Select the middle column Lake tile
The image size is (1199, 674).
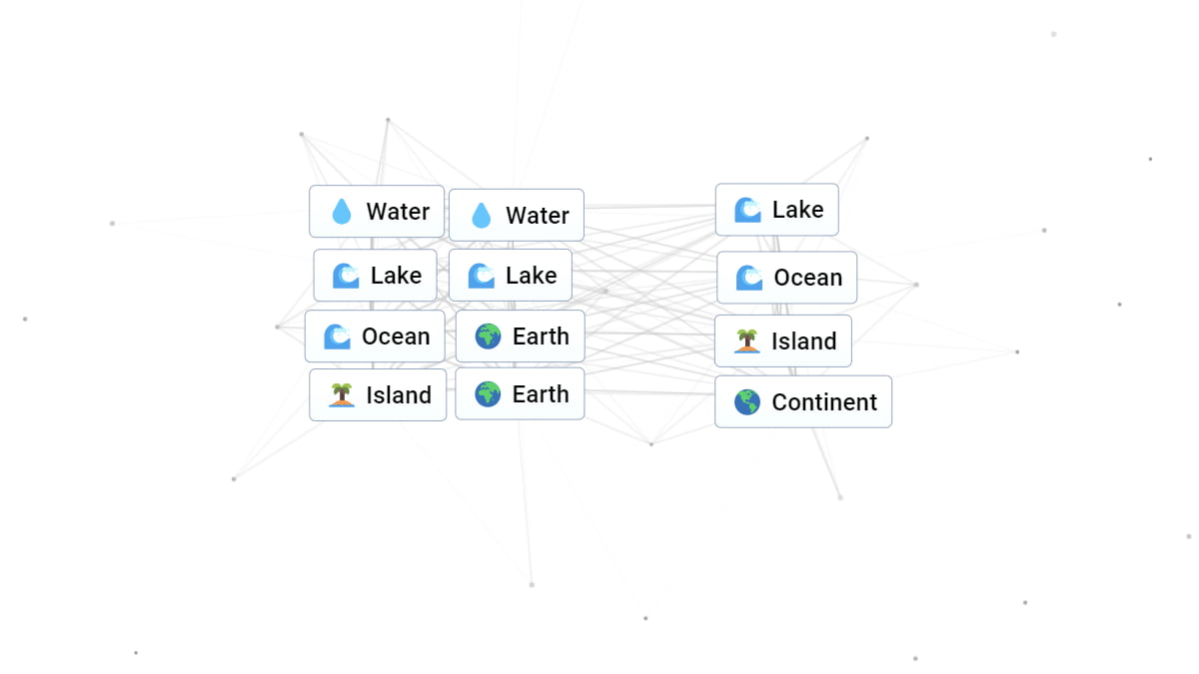pos(511,275)
